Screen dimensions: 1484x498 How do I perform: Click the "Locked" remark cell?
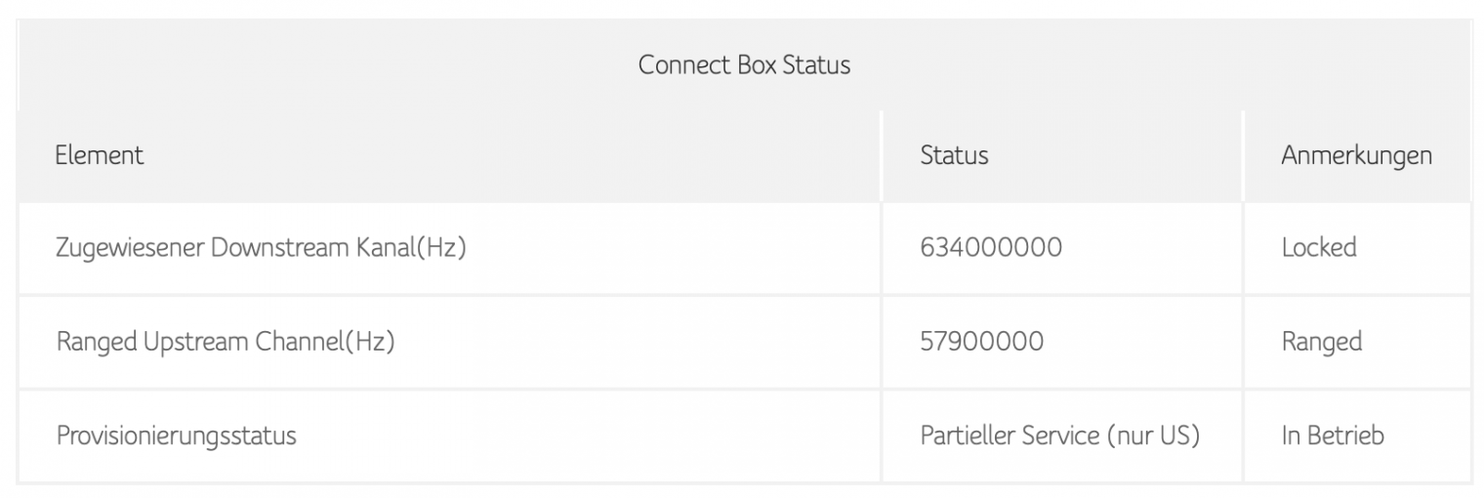pos(1318,248)
